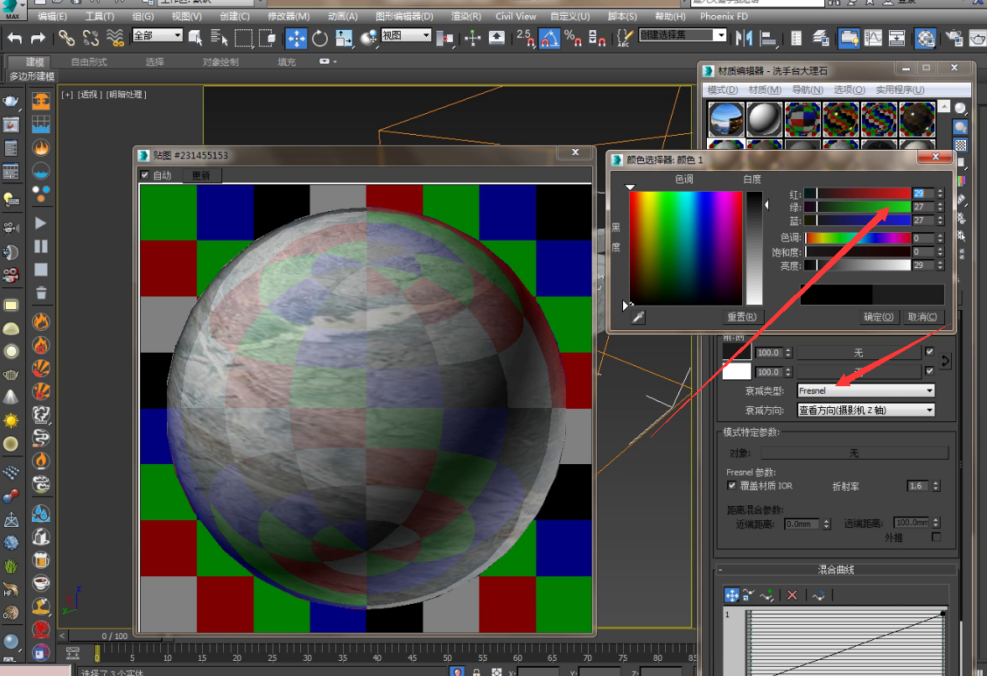Toggle the rectangular selection region tool
Image resolution: width=987 pixels, height=676 pixels.
243,39
